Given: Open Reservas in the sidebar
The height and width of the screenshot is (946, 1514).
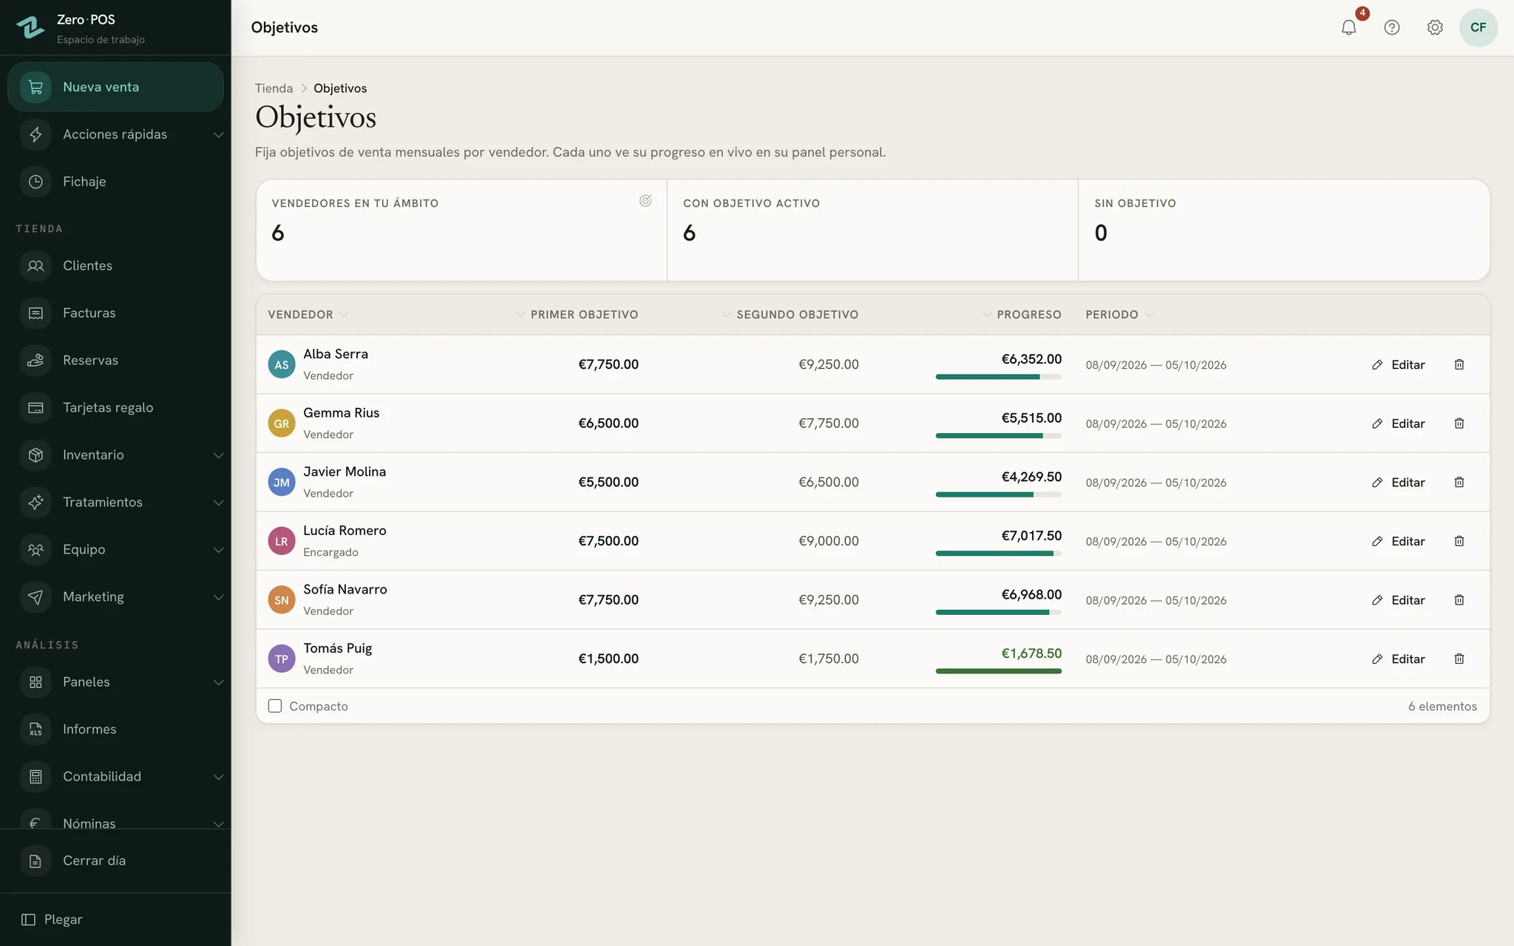Looking at the screenshot, I should click(x=115, y=360).
